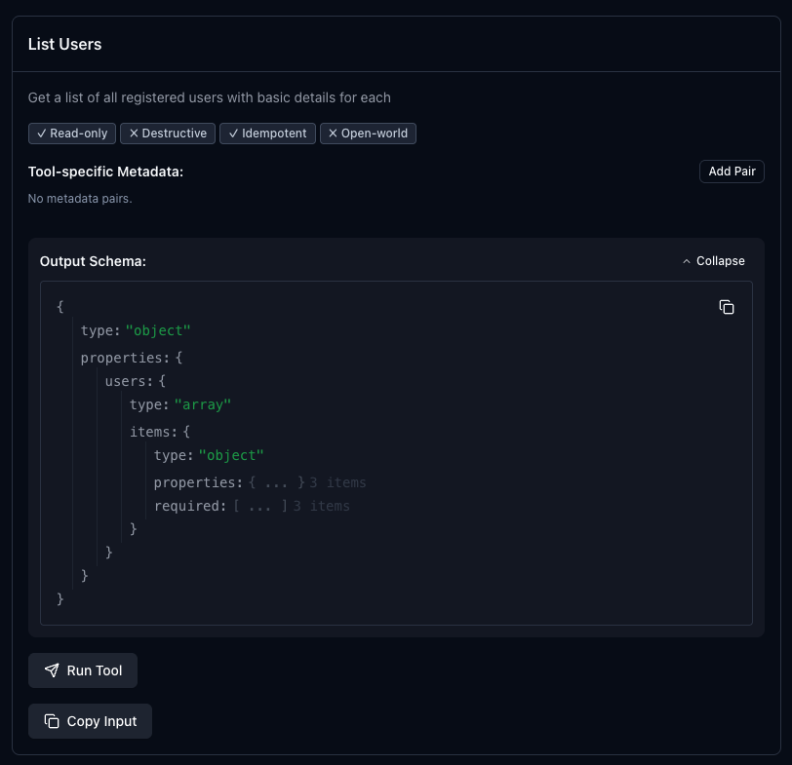The width and height of the screenshot is (792, 765).
Task: Click the Run Tool button
Action: coord(83,670)
